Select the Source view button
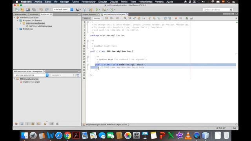This screenshot has height=141, width=251. [87, 18]
